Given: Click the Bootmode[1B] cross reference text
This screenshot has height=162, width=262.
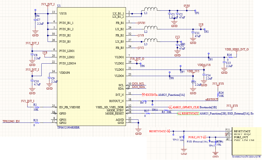Looking at the screenshot, I should pyautogui.click(x=208, y=107).
